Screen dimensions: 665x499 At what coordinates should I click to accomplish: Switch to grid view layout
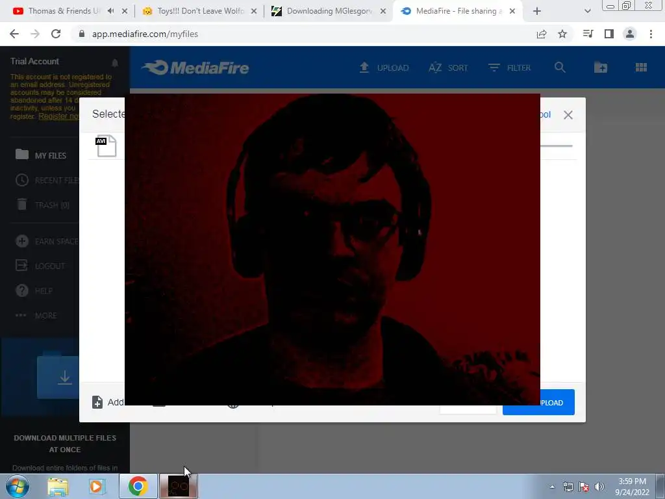pyautogui.click(x=641, y=67)
